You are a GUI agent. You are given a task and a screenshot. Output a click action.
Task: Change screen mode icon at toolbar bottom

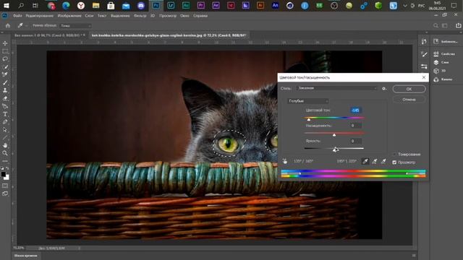(5, 194)
